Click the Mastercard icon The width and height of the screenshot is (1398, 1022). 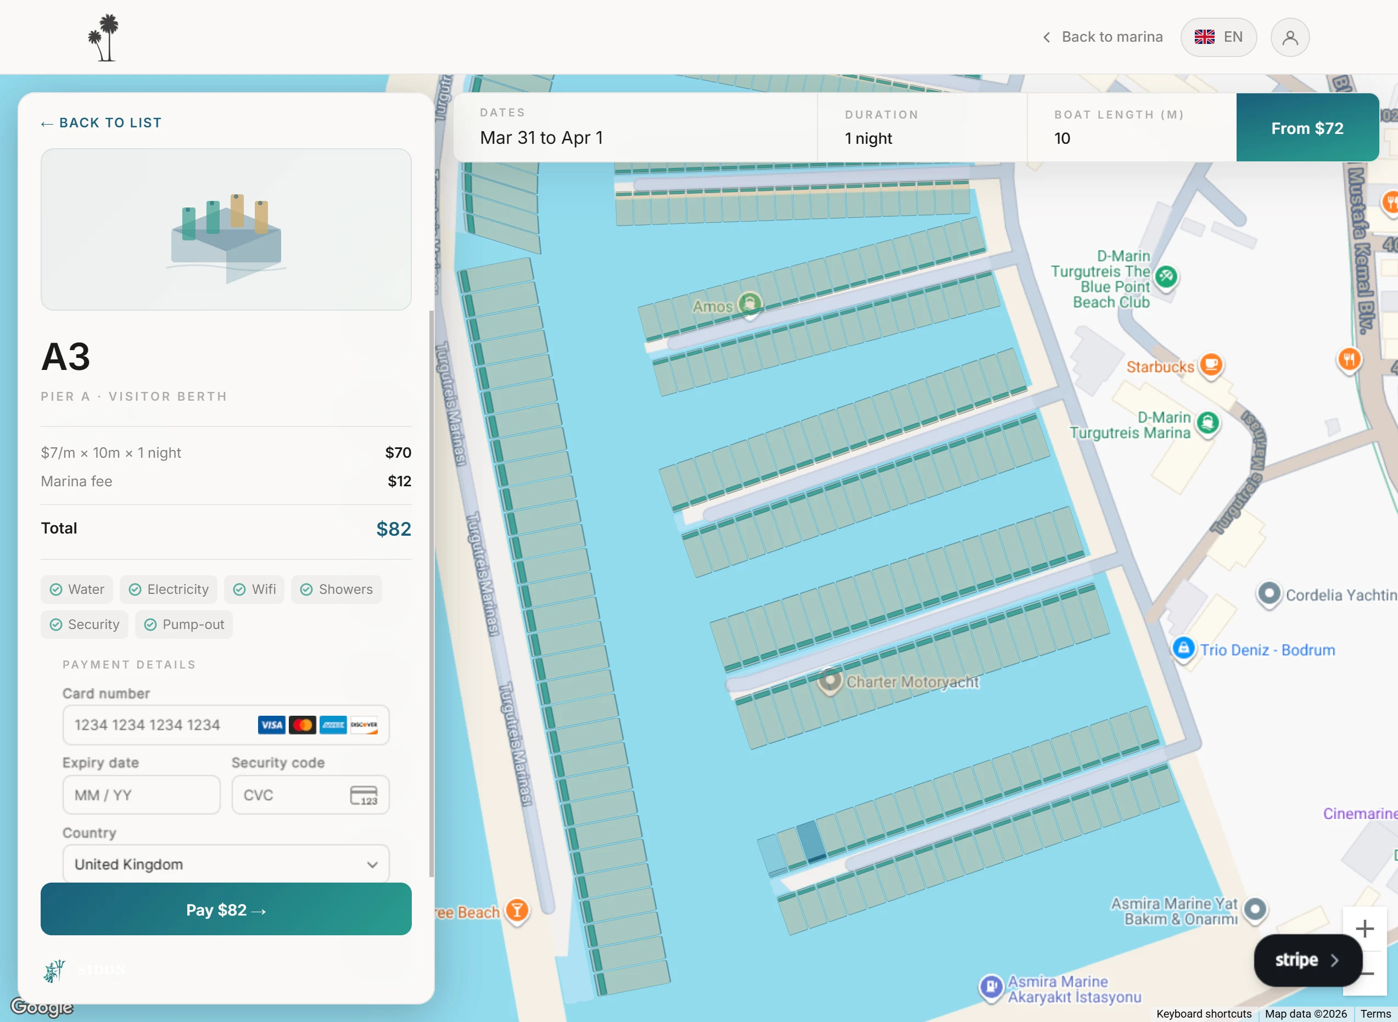coord(303,725)
